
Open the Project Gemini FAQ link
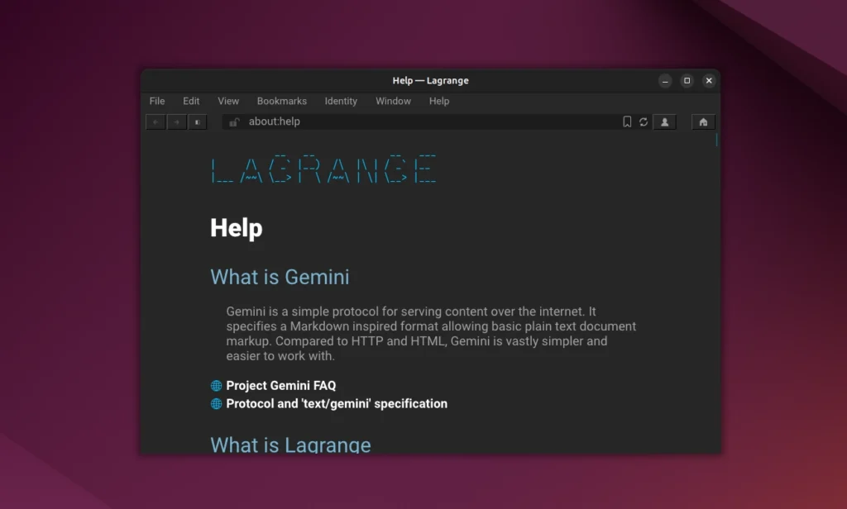[x=280, y=385]
